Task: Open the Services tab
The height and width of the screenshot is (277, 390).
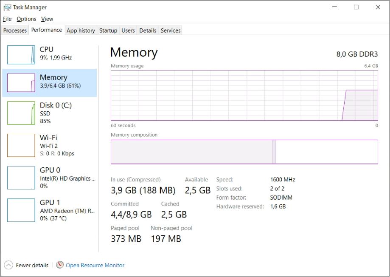Action: pyautogui.click(x=171, y=31)
